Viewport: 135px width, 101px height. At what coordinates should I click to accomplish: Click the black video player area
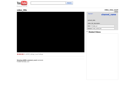pos(50,32)
